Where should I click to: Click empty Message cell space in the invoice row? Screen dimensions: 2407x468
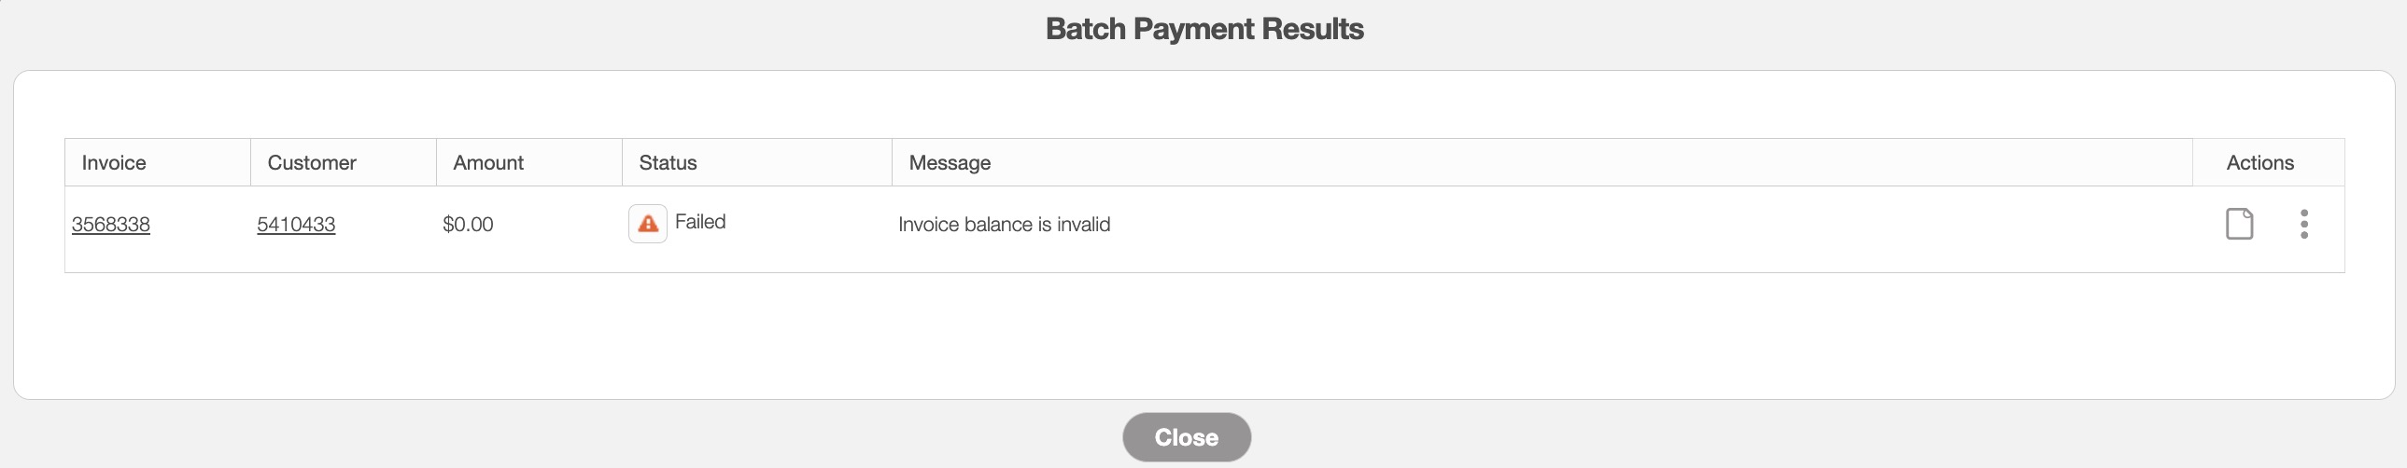1588,225
